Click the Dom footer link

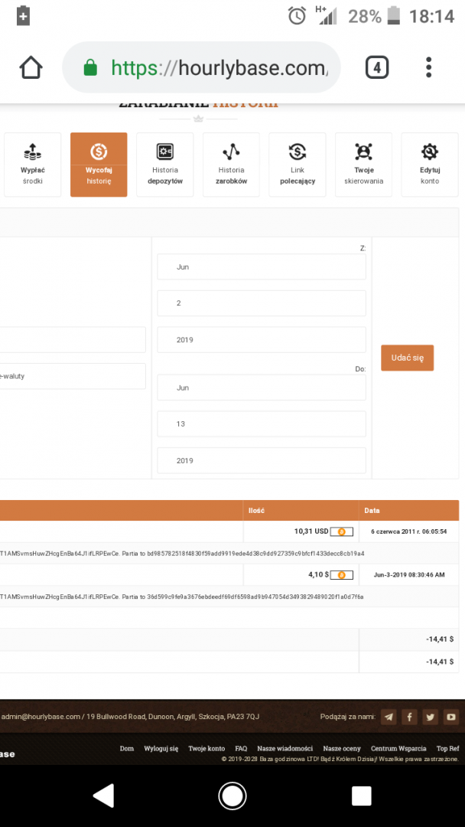[x=126, y=748]
